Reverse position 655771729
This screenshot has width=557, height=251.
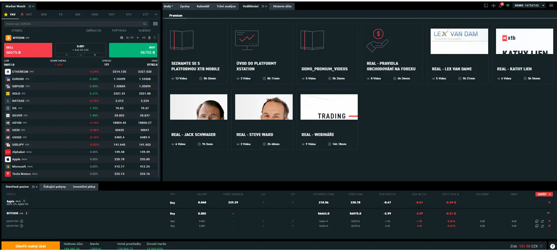point(542,226)
